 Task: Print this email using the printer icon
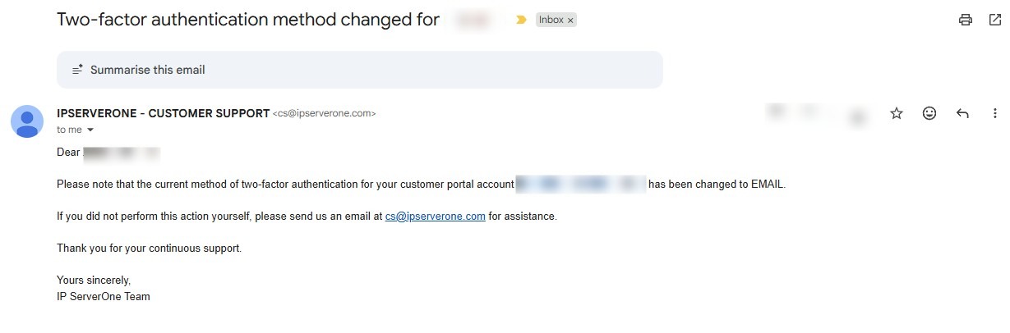966,20
